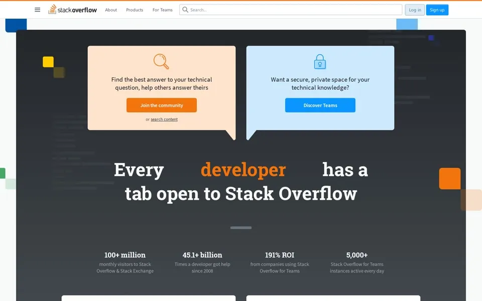The image size is (482, 301).
Task: Click Discover Teams button
Action: point(320,105)
